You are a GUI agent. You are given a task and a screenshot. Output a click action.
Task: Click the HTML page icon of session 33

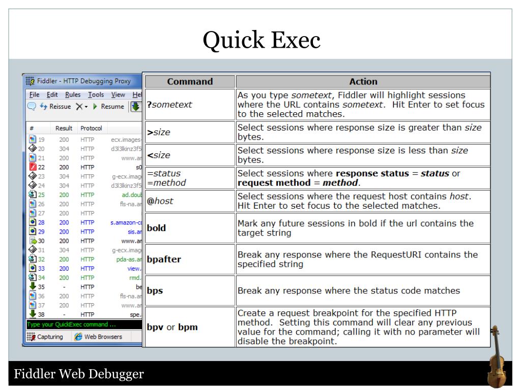32,268
